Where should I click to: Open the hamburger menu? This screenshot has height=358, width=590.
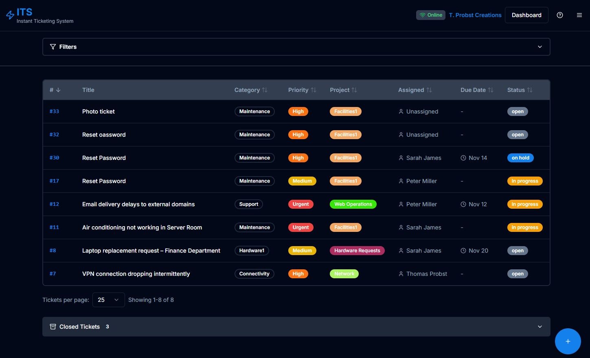(579, 15)
